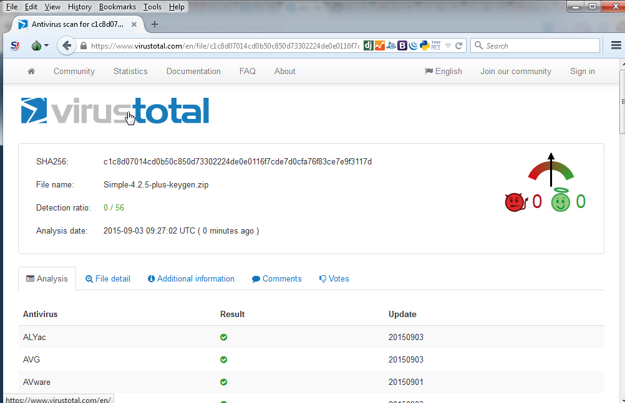The image size is (625, 403).
Task: Click the community reputation gauge meter
Action: point(551,170)
